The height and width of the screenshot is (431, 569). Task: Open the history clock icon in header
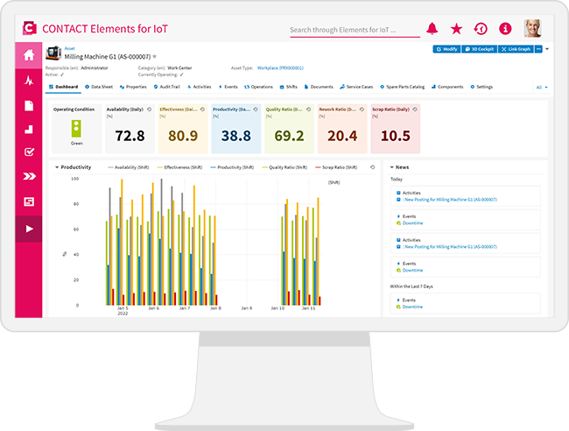click(x=481, y=29)
